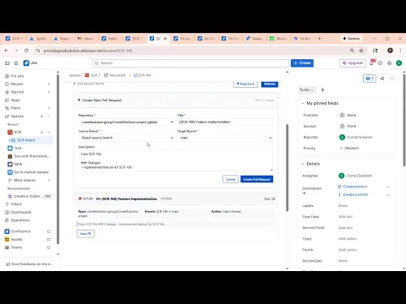This screenshot has width=406, height=304.
Task: Open Chrome extensions side panel icon
Action: 376,51
